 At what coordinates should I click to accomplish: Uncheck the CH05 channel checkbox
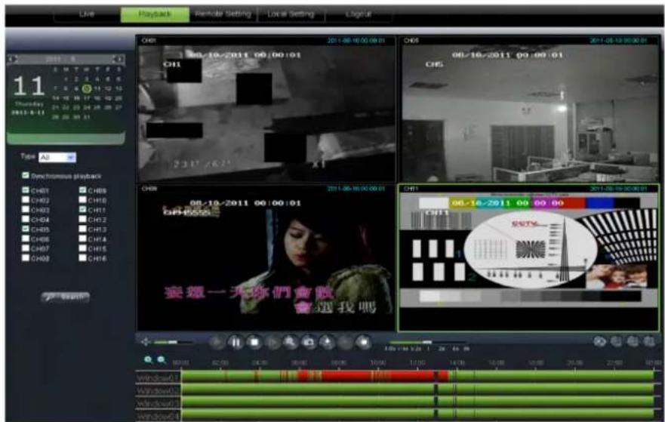point(26,229)
